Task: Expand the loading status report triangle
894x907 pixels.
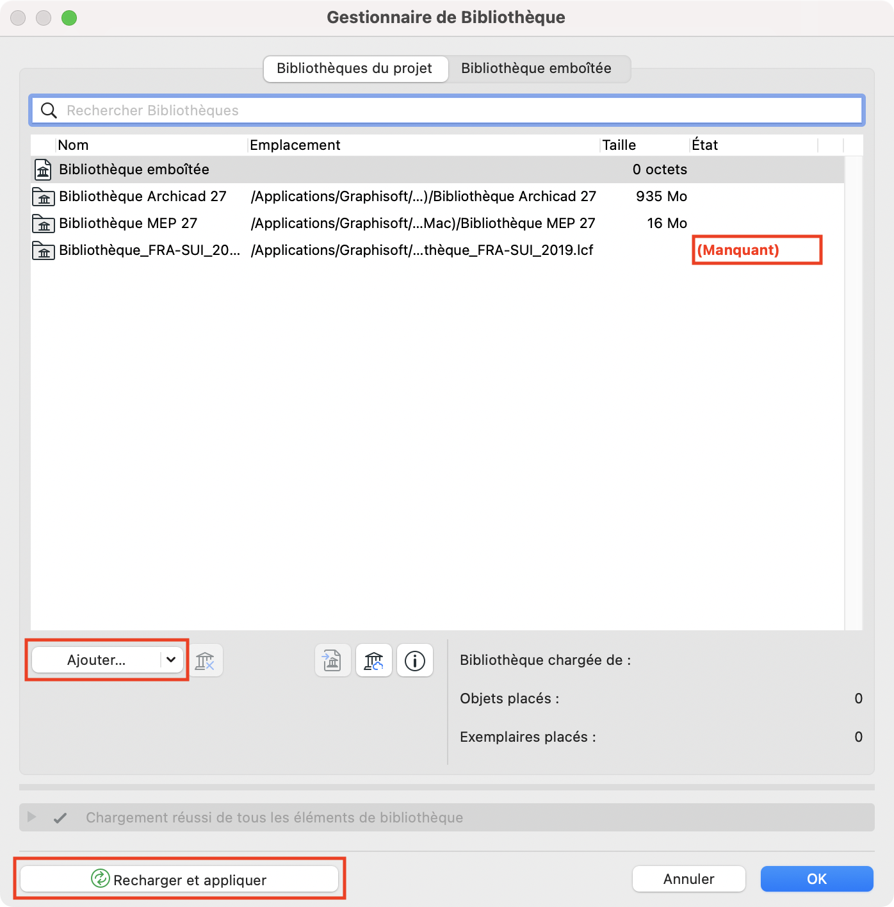Action: [x=31, y=817]
